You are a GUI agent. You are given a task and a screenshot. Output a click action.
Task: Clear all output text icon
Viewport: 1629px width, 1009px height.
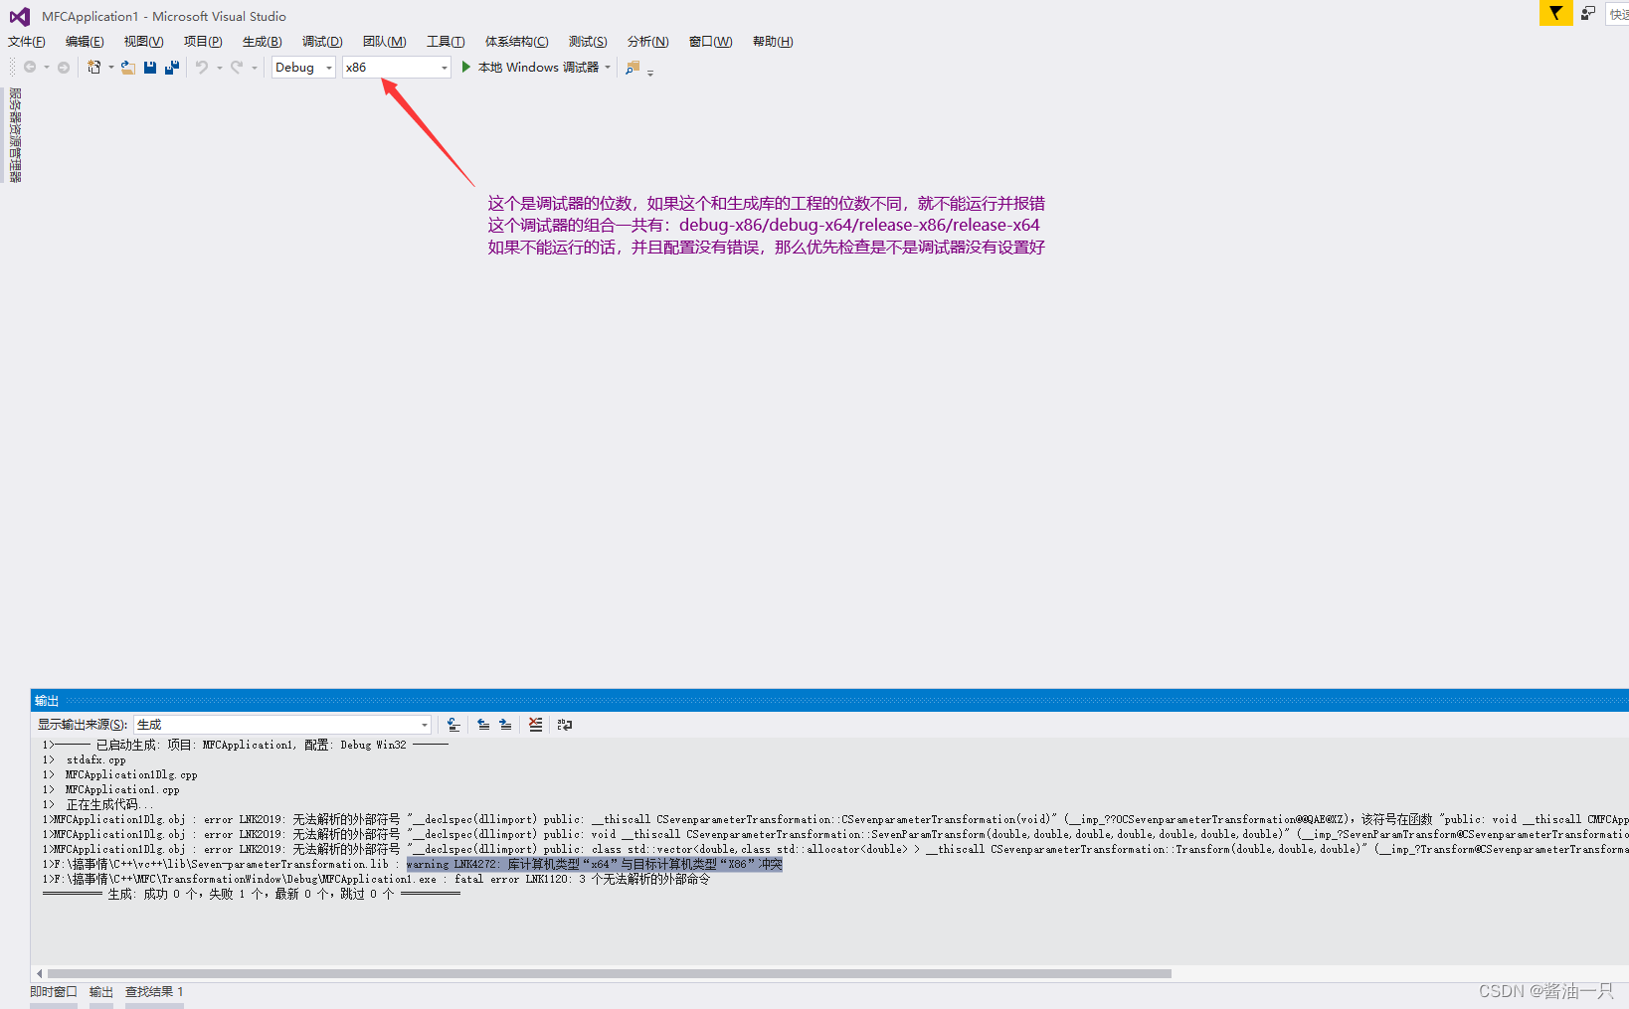[535, 725]
